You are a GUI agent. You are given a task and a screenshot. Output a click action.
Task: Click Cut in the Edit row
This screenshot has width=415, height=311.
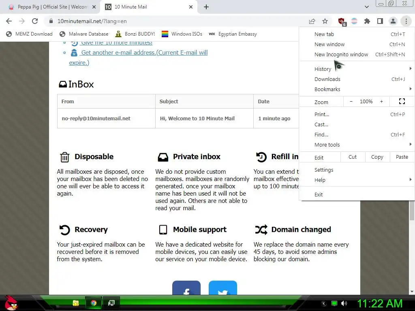pyautogui.click(x=353, y=157)
